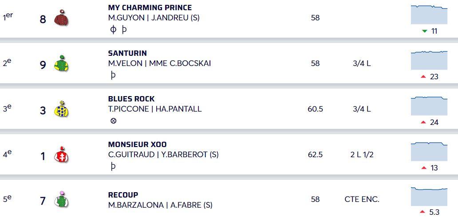The height and width of the screenshot is (217, 458).
Task: Click the odds trend chart above 24
Action: (429, 106)
